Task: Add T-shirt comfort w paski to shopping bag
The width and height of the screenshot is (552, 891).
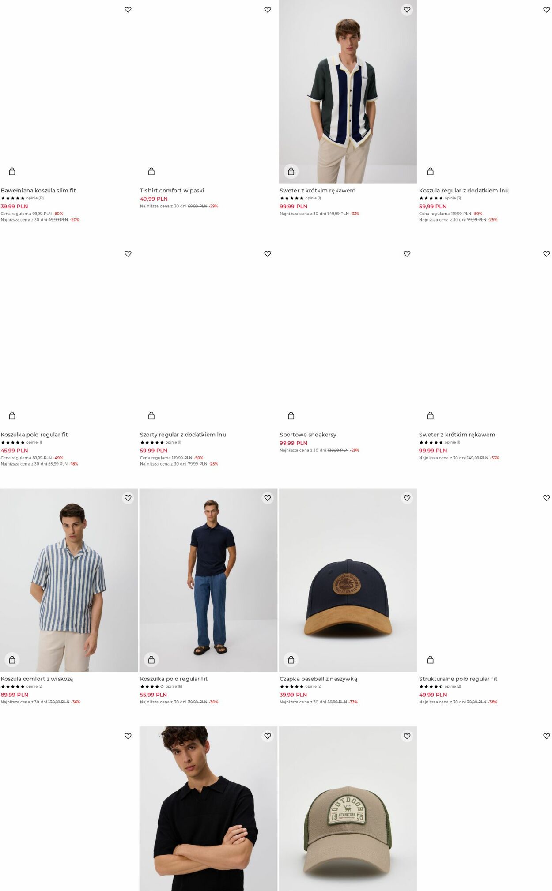Action: (151, 171)
